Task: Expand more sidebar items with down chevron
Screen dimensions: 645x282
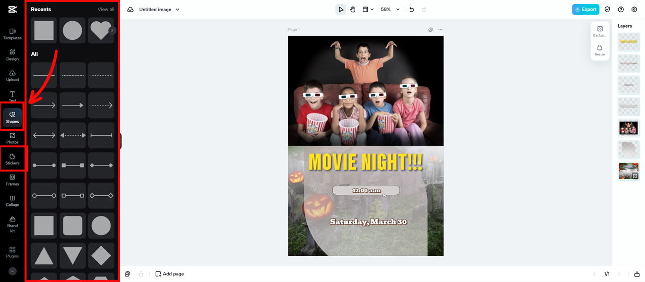Action: point(13,271)
